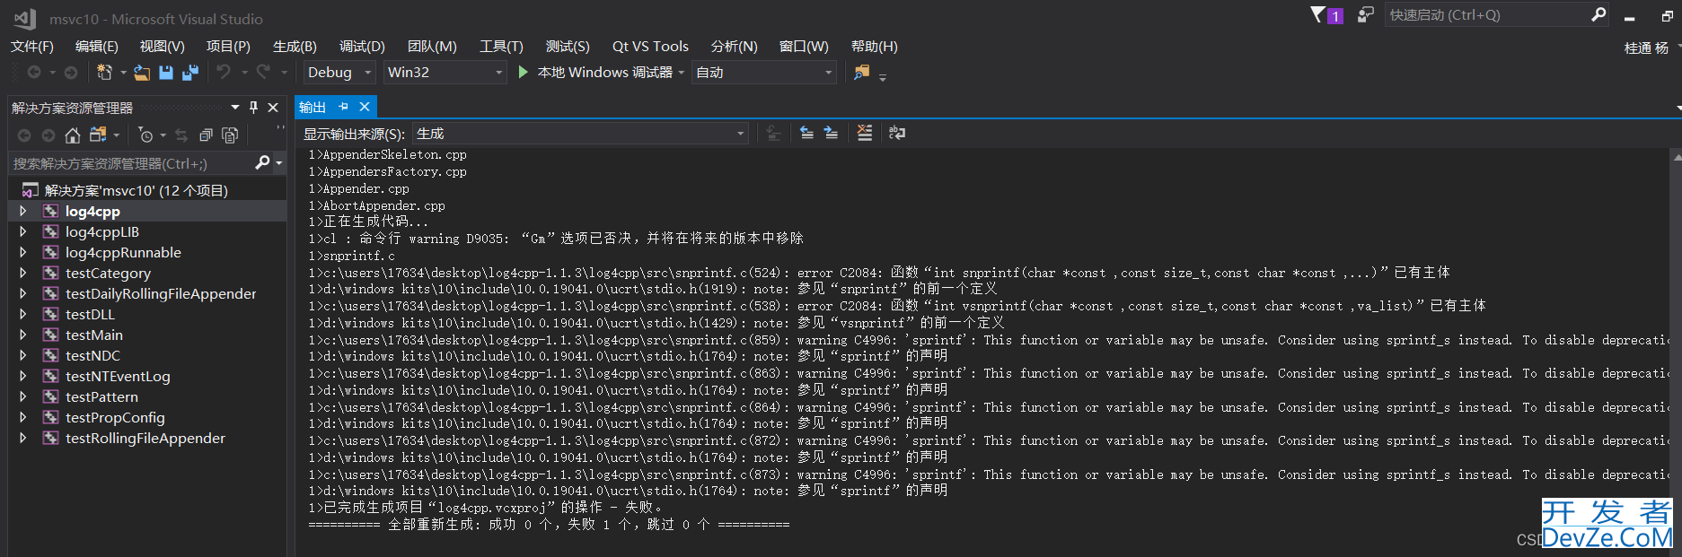
Task: Click the Send Feedback icon
Action: click(1365, 14)
